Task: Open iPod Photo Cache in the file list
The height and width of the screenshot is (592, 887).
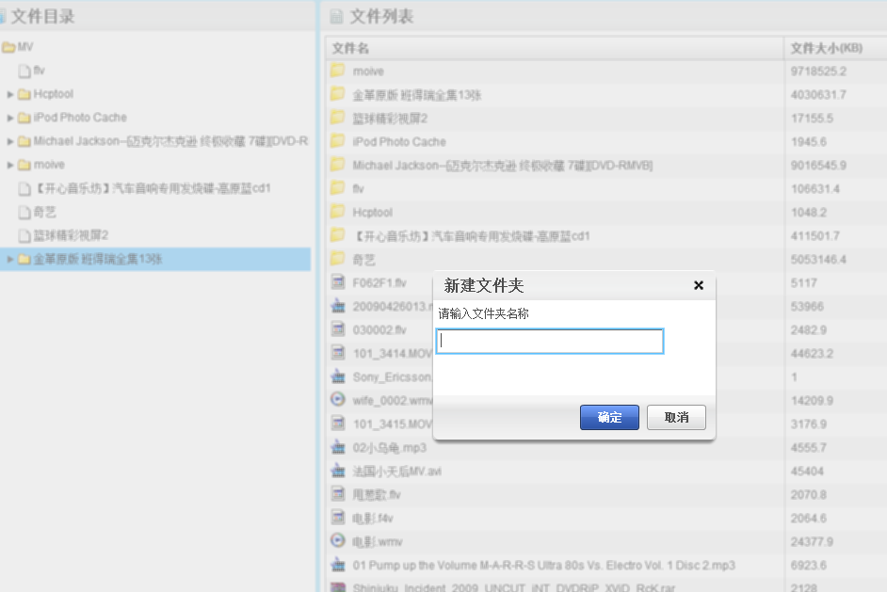Action: point(399,142)
